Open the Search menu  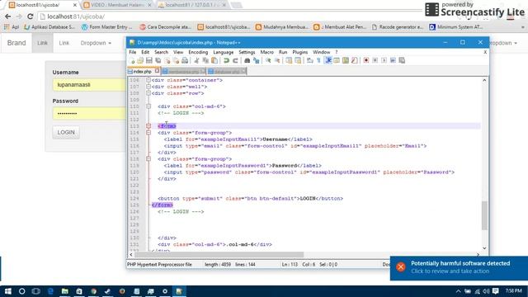click(162, 52)
